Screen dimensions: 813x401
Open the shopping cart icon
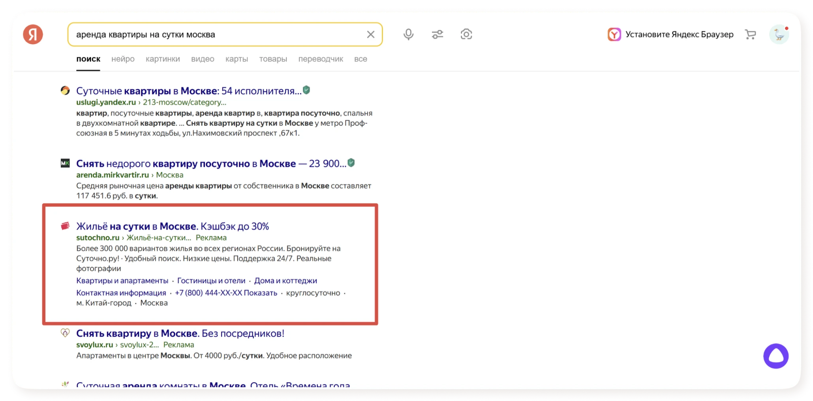(x=750, y=34)
